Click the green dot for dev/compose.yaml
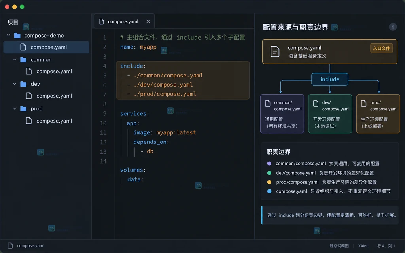Viewport: 405px width, 253px height. click(x=269, y=173)
